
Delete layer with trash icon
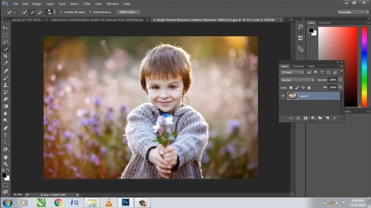[x=334, y=118]
